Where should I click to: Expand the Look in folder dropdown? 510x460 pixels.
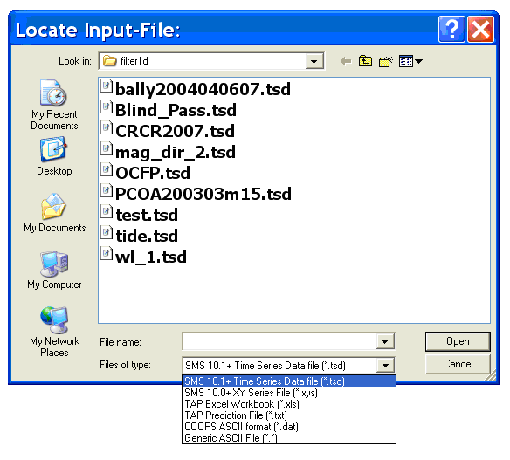pyautogui.click(x=314, y=61)
